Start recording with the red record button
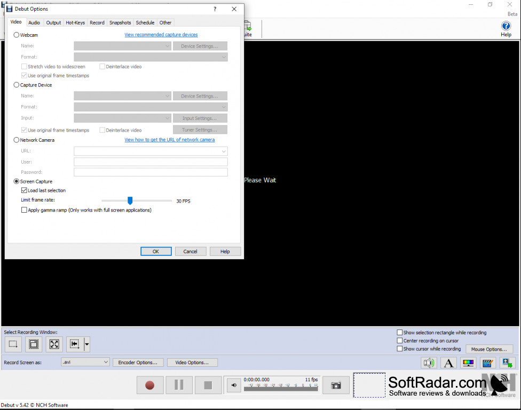The width and height of the screenshot is (521, 410). 150,385
